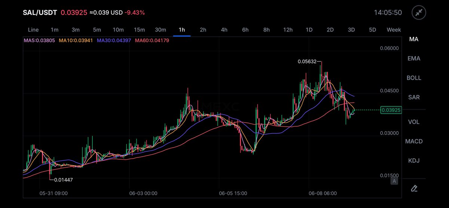Select the 5D timeframe
449x208 pixels.
tap(373, 30)
